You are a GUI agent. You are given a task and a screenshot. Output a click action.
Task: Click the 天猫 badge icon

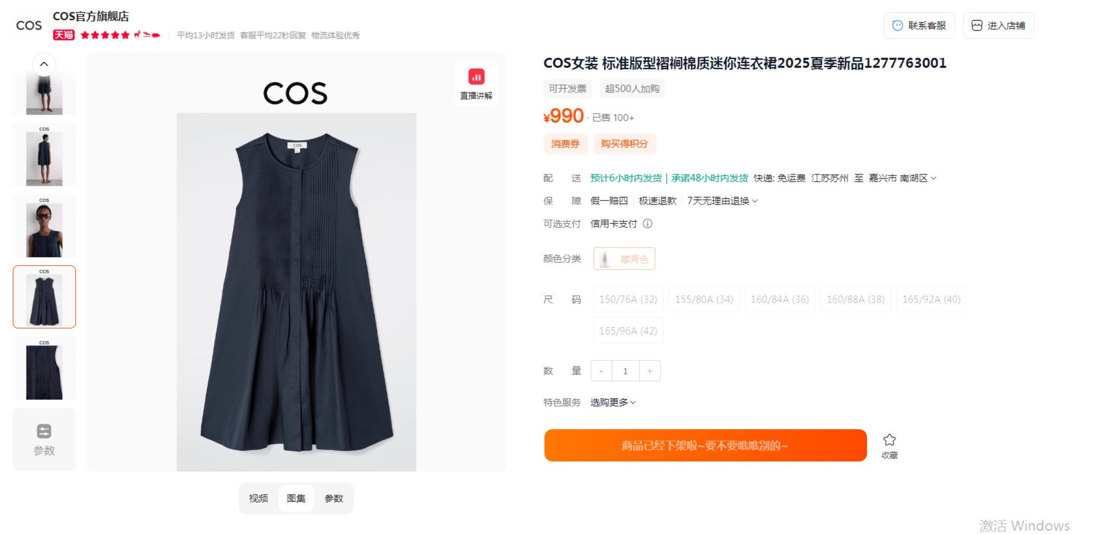pyautogui.click(x=64, y=35)
